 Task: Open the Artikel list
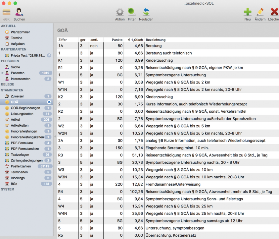(15, 120)
